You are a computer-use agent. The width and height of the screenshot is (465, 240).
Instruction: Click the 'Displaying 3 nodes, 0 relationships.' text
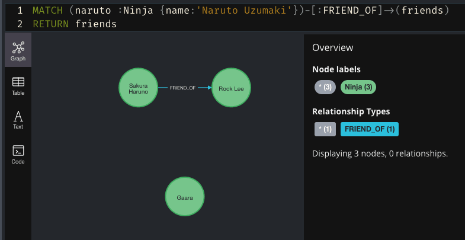pos(380,153)
